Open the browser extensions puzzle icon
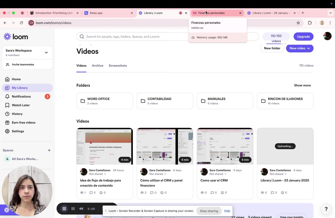This screenshot has width=335, height=218. [310, 23]
